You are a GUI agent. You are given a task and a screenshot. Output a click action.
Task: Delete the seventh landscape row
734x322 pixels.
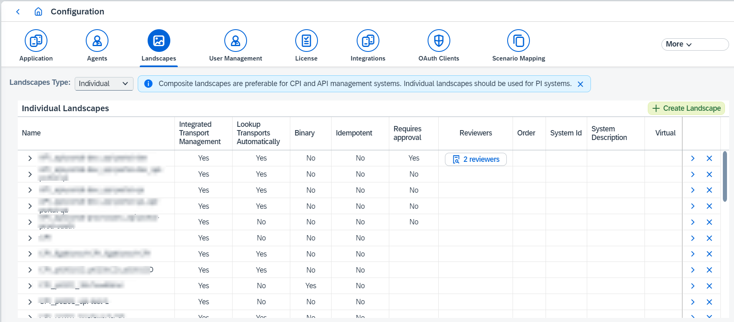[709, 254]
